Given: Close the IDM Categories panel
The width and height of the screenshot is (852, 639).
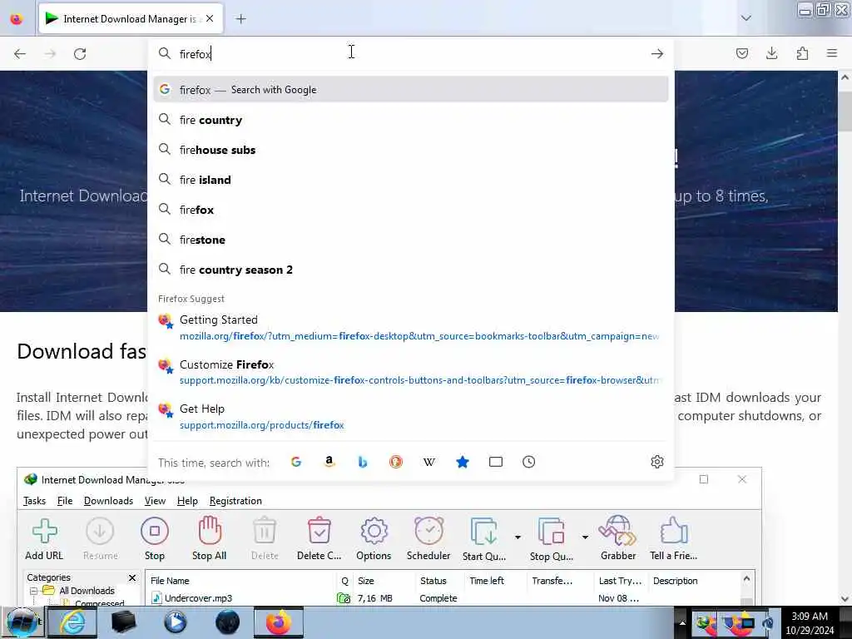Looking at the screenshot, I should (132, 577).
